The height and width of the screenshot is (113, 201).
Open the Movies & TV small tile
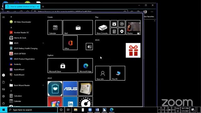coord(114,24)
